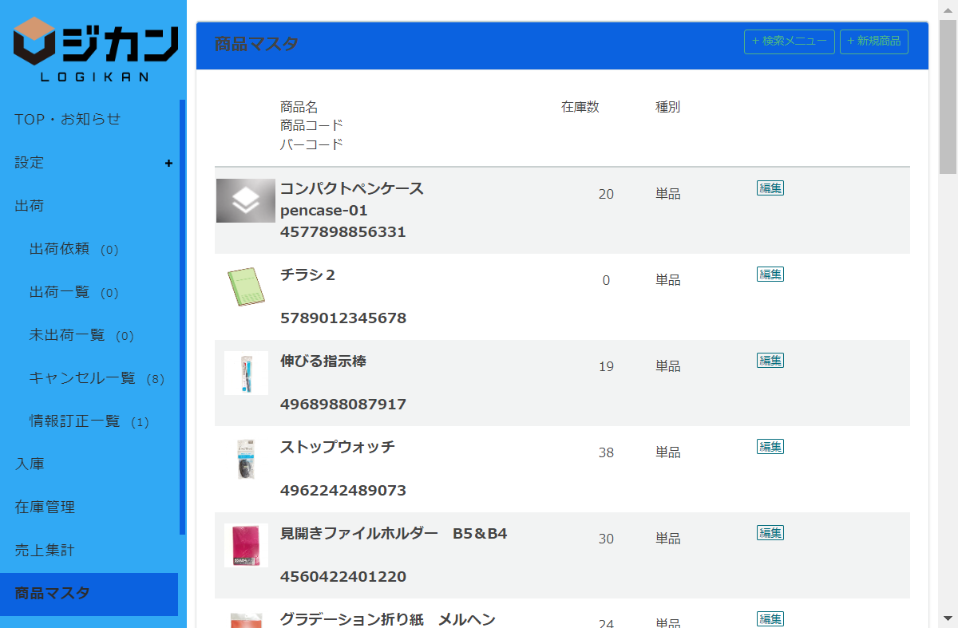Edit the 伸びる指示棒 entry
This screenshot has height=628, width=958.
point(770,361)
